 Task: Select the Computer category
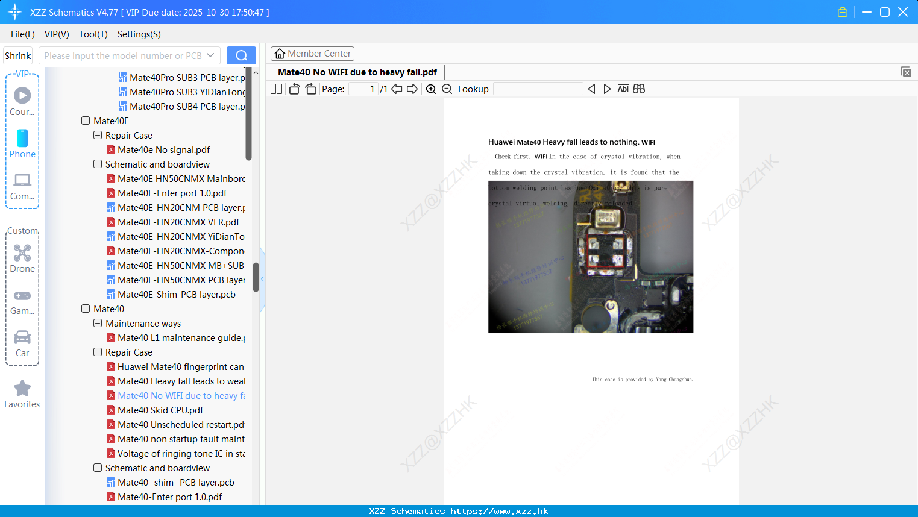22,186
